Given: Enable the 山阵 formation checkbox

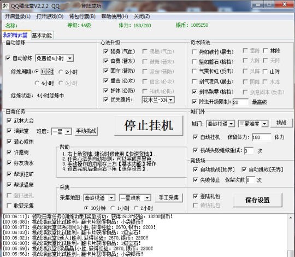Looking at the screenshot, I should click(x=265, y=71).
